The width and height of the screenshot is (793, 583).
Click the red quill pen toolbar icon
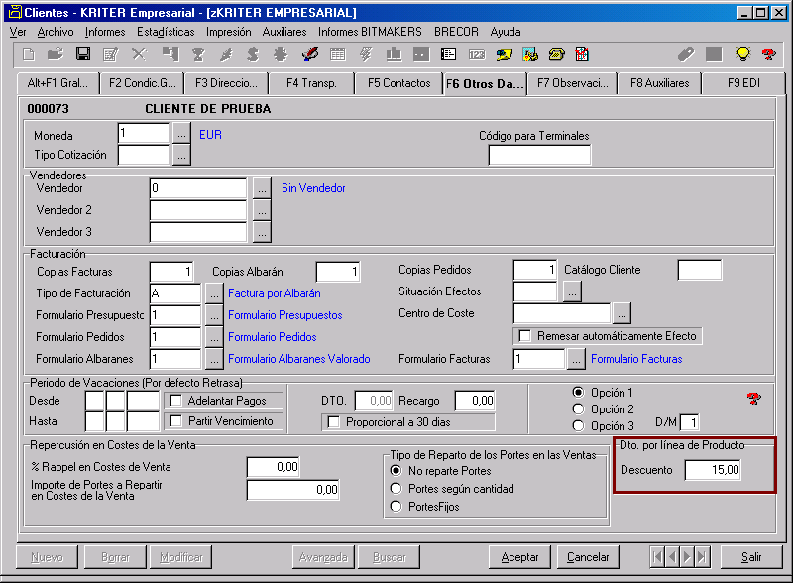[x=310, y=55]
